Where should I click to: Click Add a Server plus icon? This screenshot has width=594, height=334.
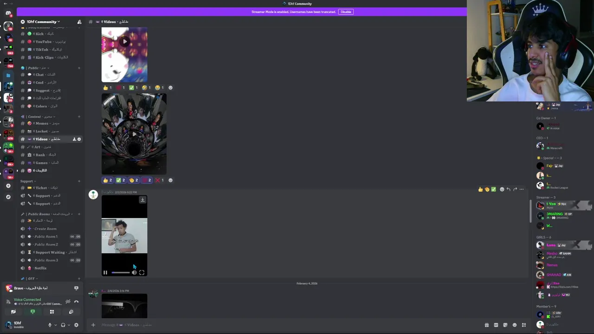point(8,186)
